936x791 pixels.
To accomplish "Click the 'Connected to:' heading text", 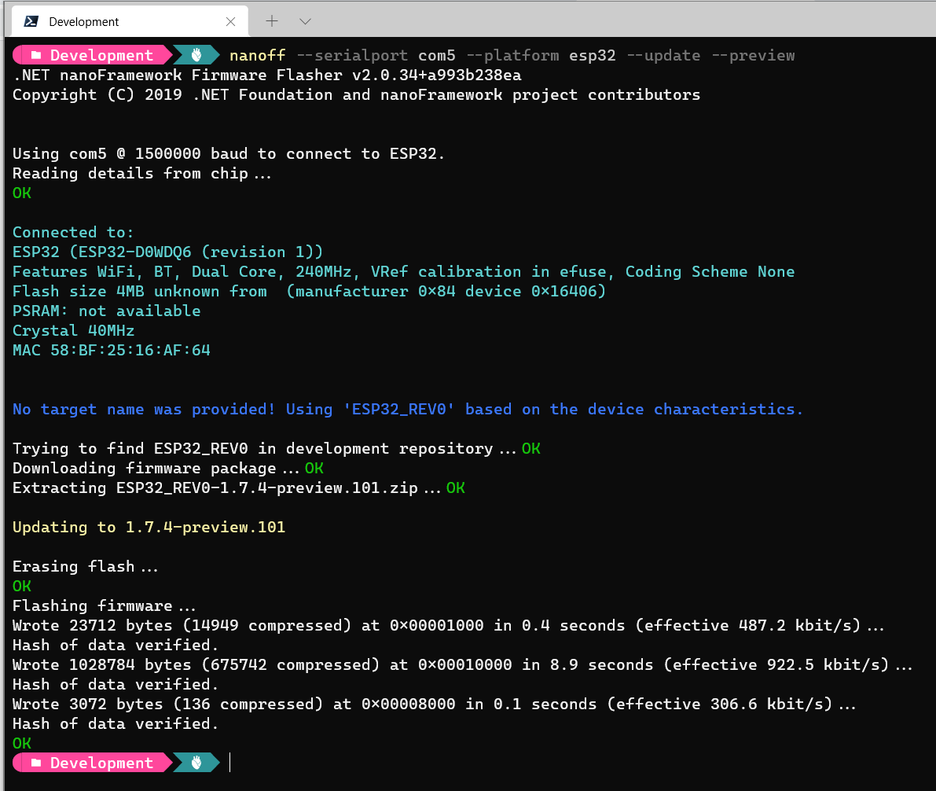I will 73,233.
